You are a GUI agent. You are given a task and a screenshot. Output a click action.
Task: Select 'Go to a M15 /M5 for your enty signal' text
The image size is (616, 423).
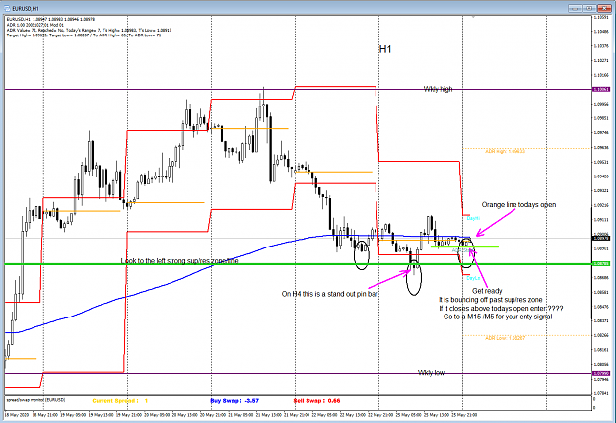[498, 317]
